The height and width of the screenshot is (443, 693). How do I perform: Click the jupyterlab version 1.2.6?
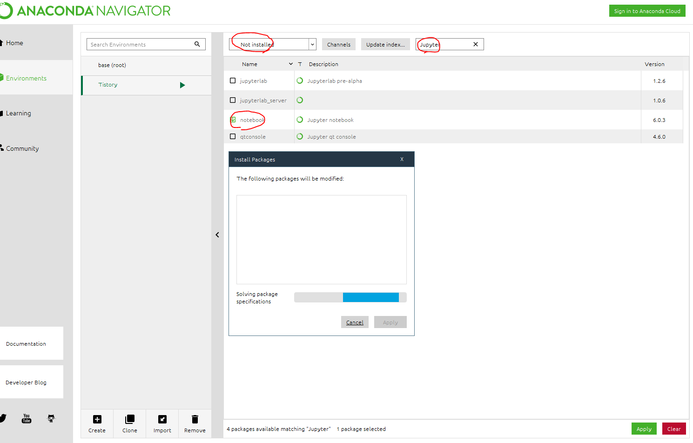[659, 81]
